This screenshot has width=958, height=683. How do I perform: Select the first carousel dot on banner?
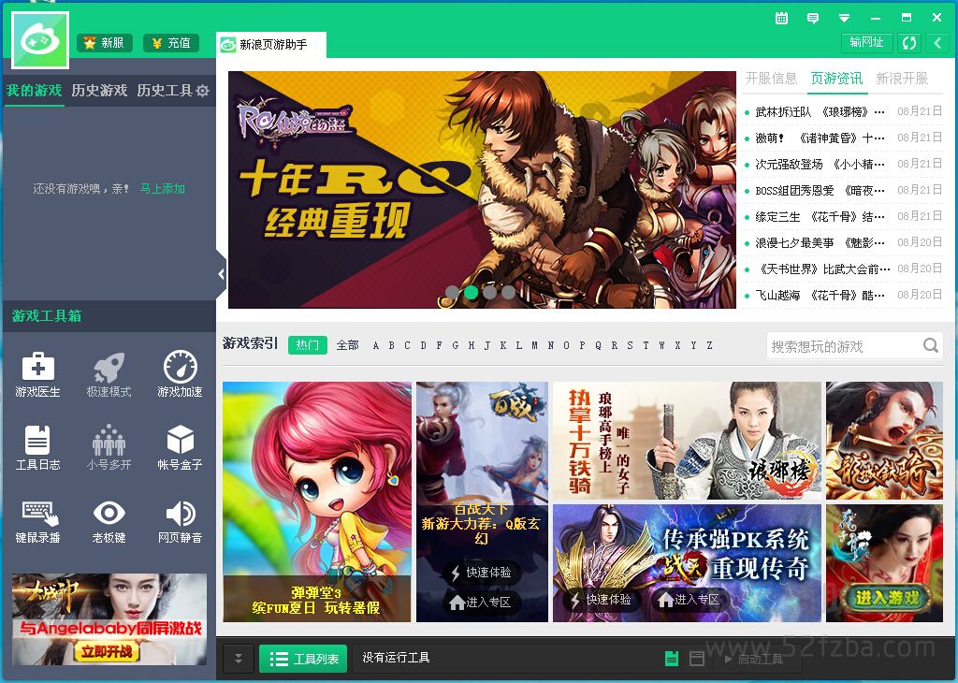click(452, 292)
